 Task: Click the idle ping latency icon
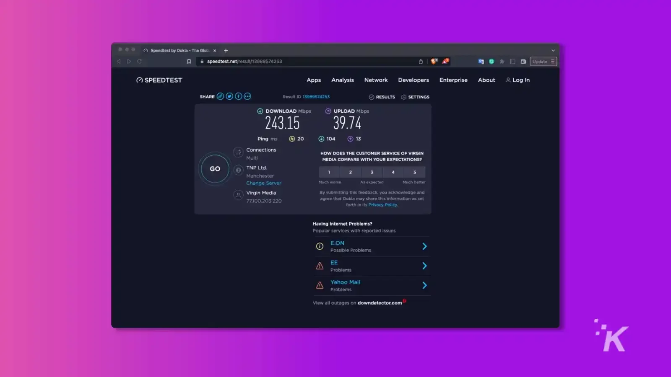tap(292, 139)
